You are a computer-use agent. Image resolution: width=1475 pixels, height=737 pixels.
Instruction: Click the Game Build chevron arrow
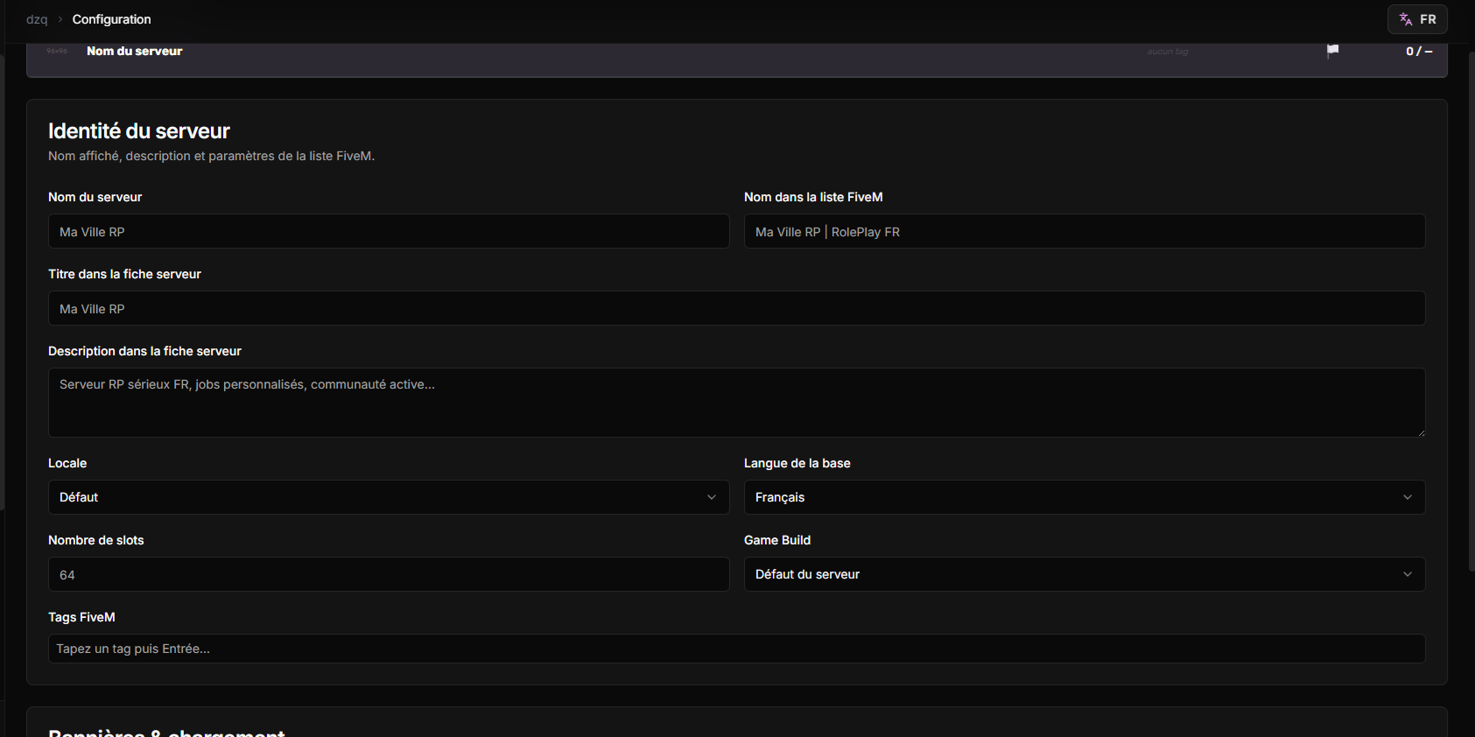[x=1408, y=574]
